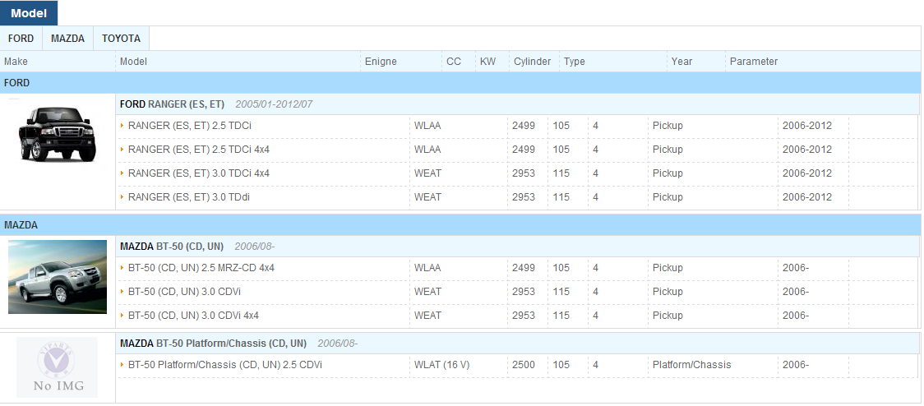This screenshot has height=406, width=924.
Task: Open BT-50 (CD, UN) 3.0 CDVi link
Action: pos(184,292)
